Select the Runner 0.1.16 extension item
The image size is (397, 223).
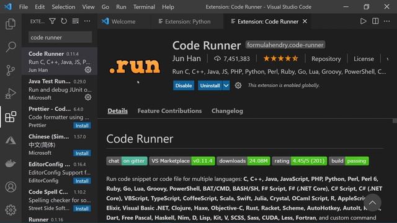pos(60,219)
